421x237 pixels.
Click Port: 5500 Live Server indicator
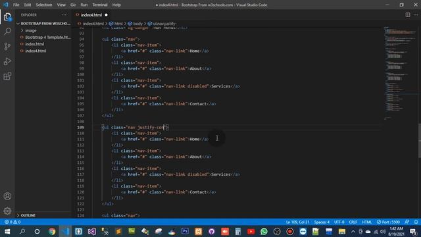[388, 222]
